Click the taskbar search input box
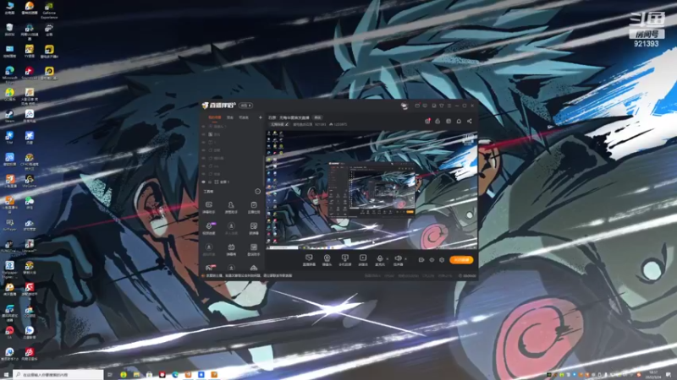 coord(58,375)
